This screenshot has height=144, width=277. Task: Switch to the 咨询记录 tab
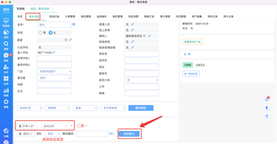(x=54, y=16)
